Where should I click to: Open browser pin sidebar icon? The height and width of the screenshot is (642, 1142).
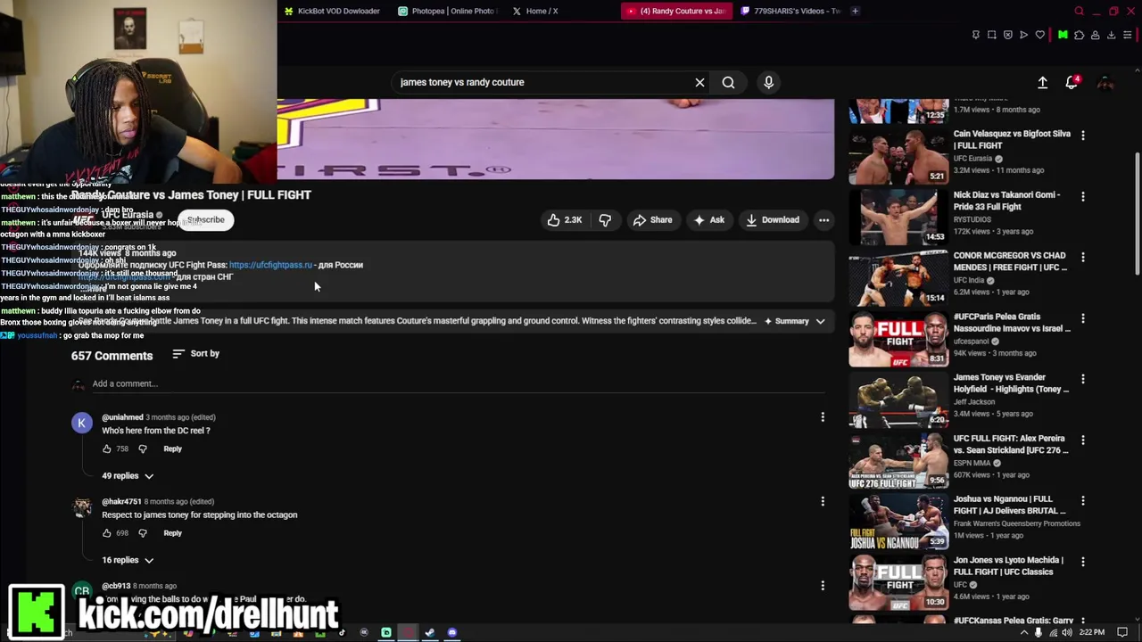(975, 35)
